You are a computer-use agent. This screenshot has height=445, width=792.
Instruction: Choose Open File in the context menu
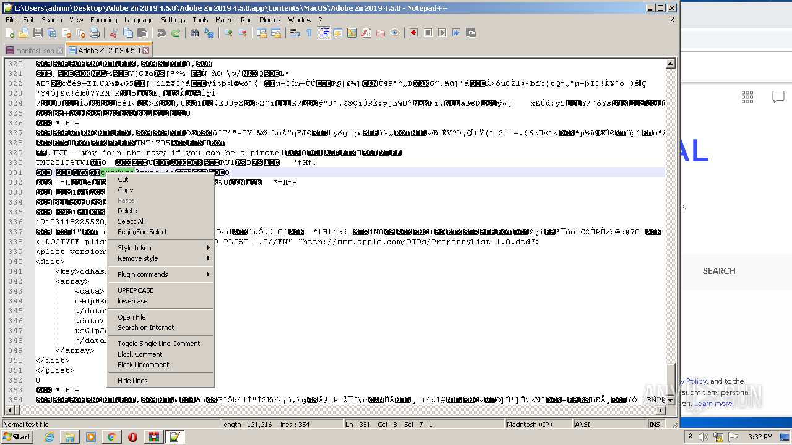click(161, 317)
